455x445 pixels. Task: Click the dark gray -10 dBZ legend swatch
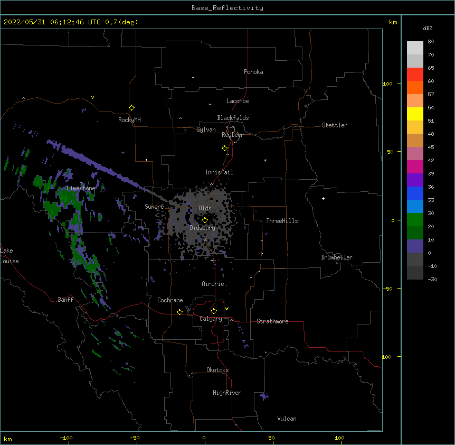(415, 273)
